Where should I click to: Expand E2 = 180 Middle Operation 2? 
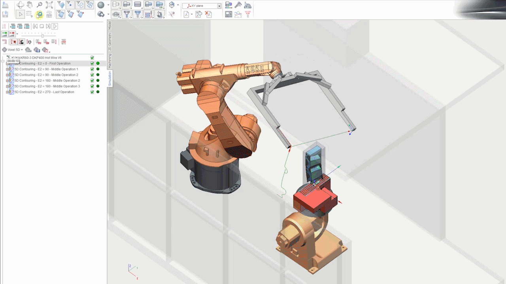[x=7, y=80]
